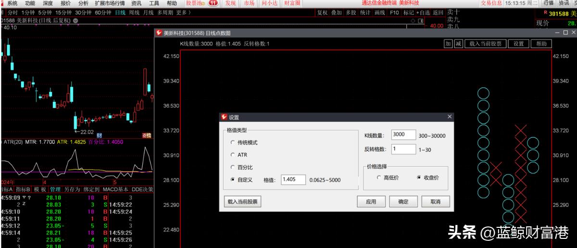The width and height of the screenshot is (577, 248).
Task: Click the 反转格数 input field
Action: point(403,149)
